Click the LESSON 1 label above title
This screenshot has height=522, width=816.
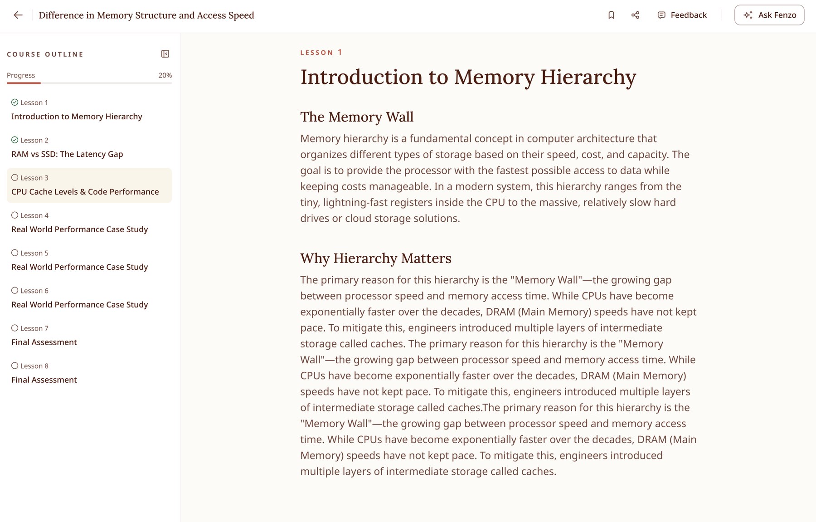[321, 53]
